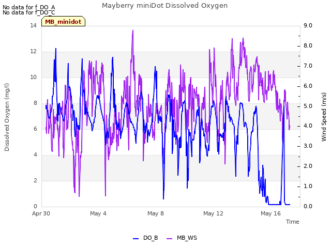The image size is (331, 248).
Task: Click the MB_minidot label box
Action: [63, 21]
